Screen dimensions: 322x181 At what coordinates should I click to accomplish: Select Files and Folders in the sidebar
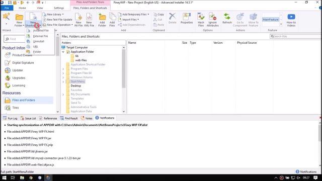[x=28, y=100]
